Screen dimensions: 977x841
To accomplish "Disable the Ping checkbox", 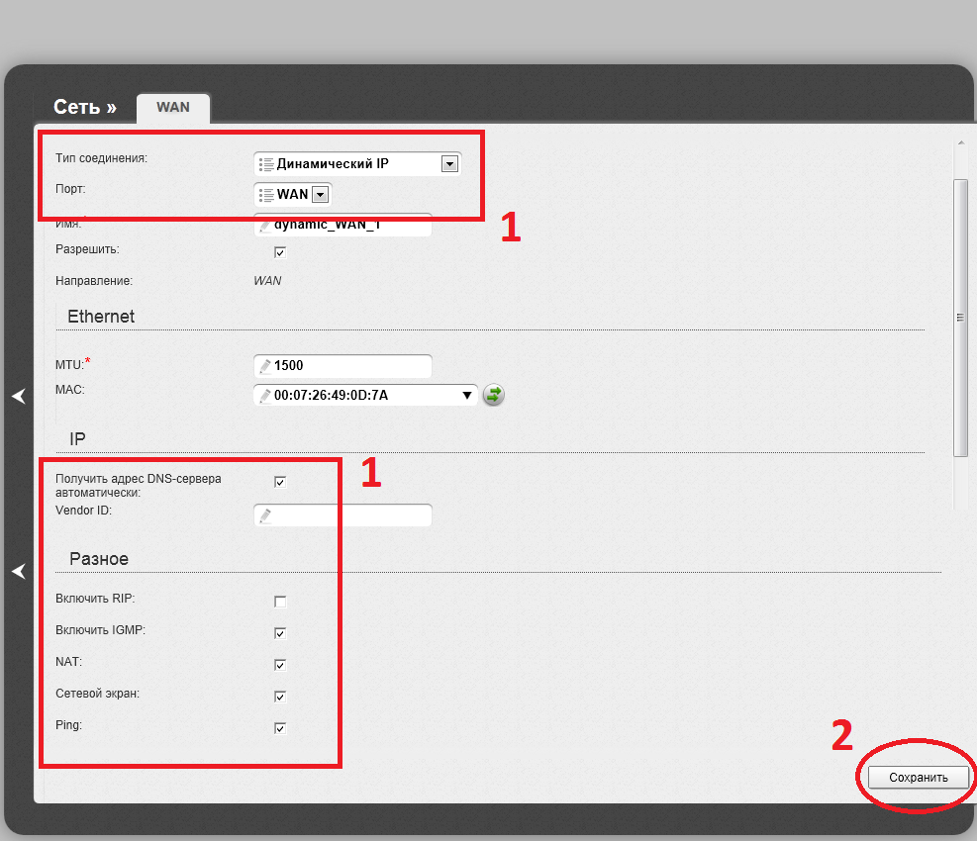I will pos(280,729).
